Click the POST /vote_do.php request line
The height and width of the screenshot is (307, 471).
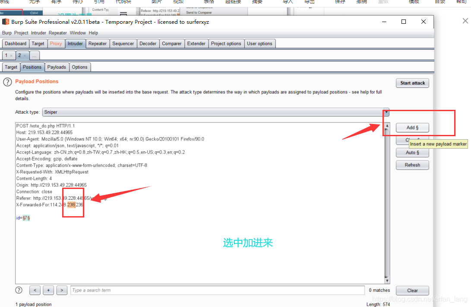(x=45, y=126)
